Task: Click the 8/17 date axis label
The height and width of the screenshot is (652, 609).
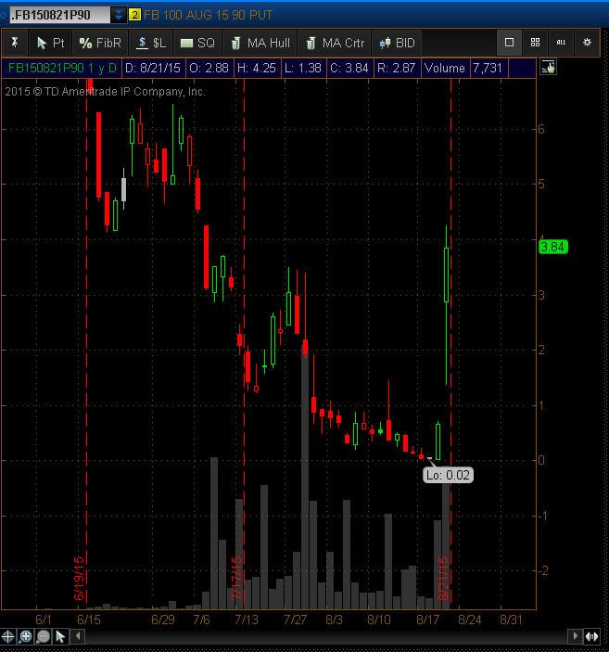Action: (x=428, y=620)
